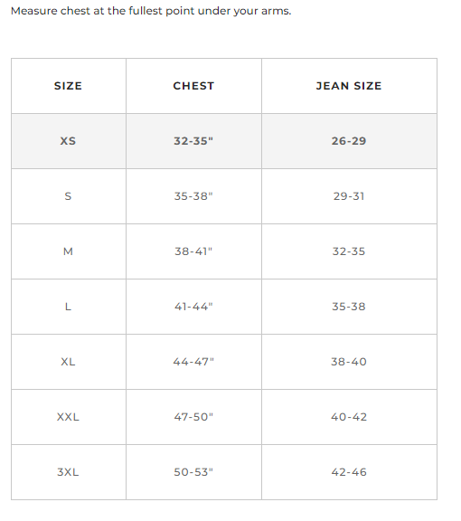Click chest measurement 38-41"

coord(193,251)
